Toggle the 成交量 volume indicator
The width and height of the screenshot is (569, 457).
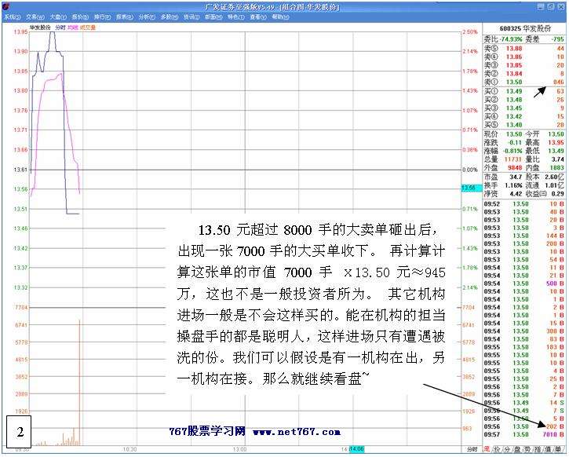pyautogui.click(x=88, y=27)
